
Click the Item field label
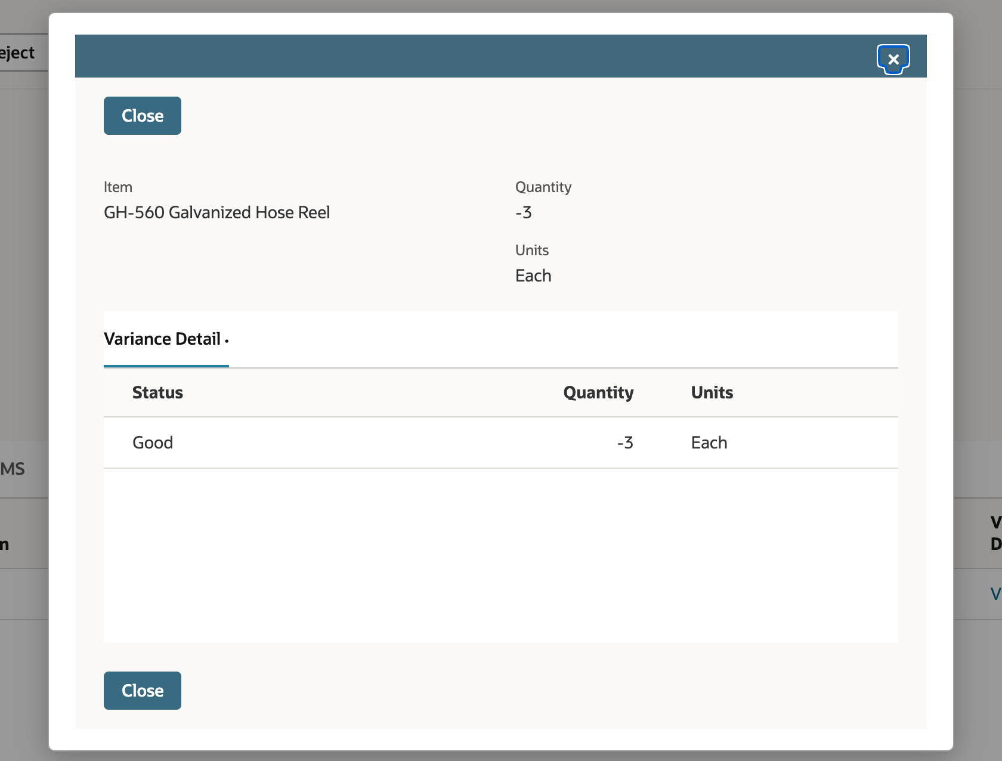tap(118, 187)
